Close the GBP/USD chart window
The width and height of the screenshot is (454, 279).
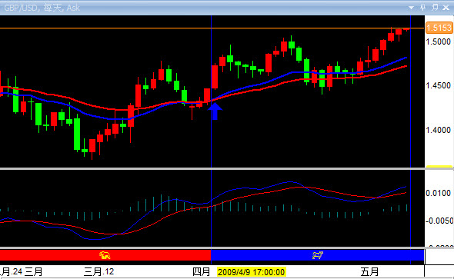pyautogui.click(x=446, y=8)
